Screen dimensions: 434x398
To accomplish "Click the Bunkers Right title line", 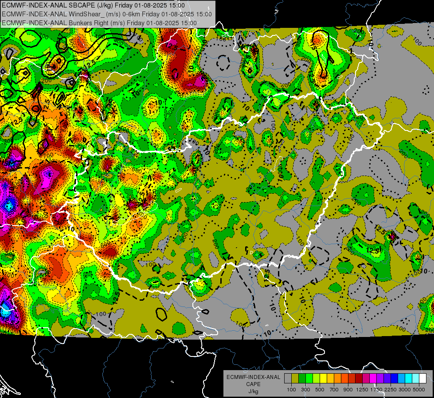I will coord(99,23).
